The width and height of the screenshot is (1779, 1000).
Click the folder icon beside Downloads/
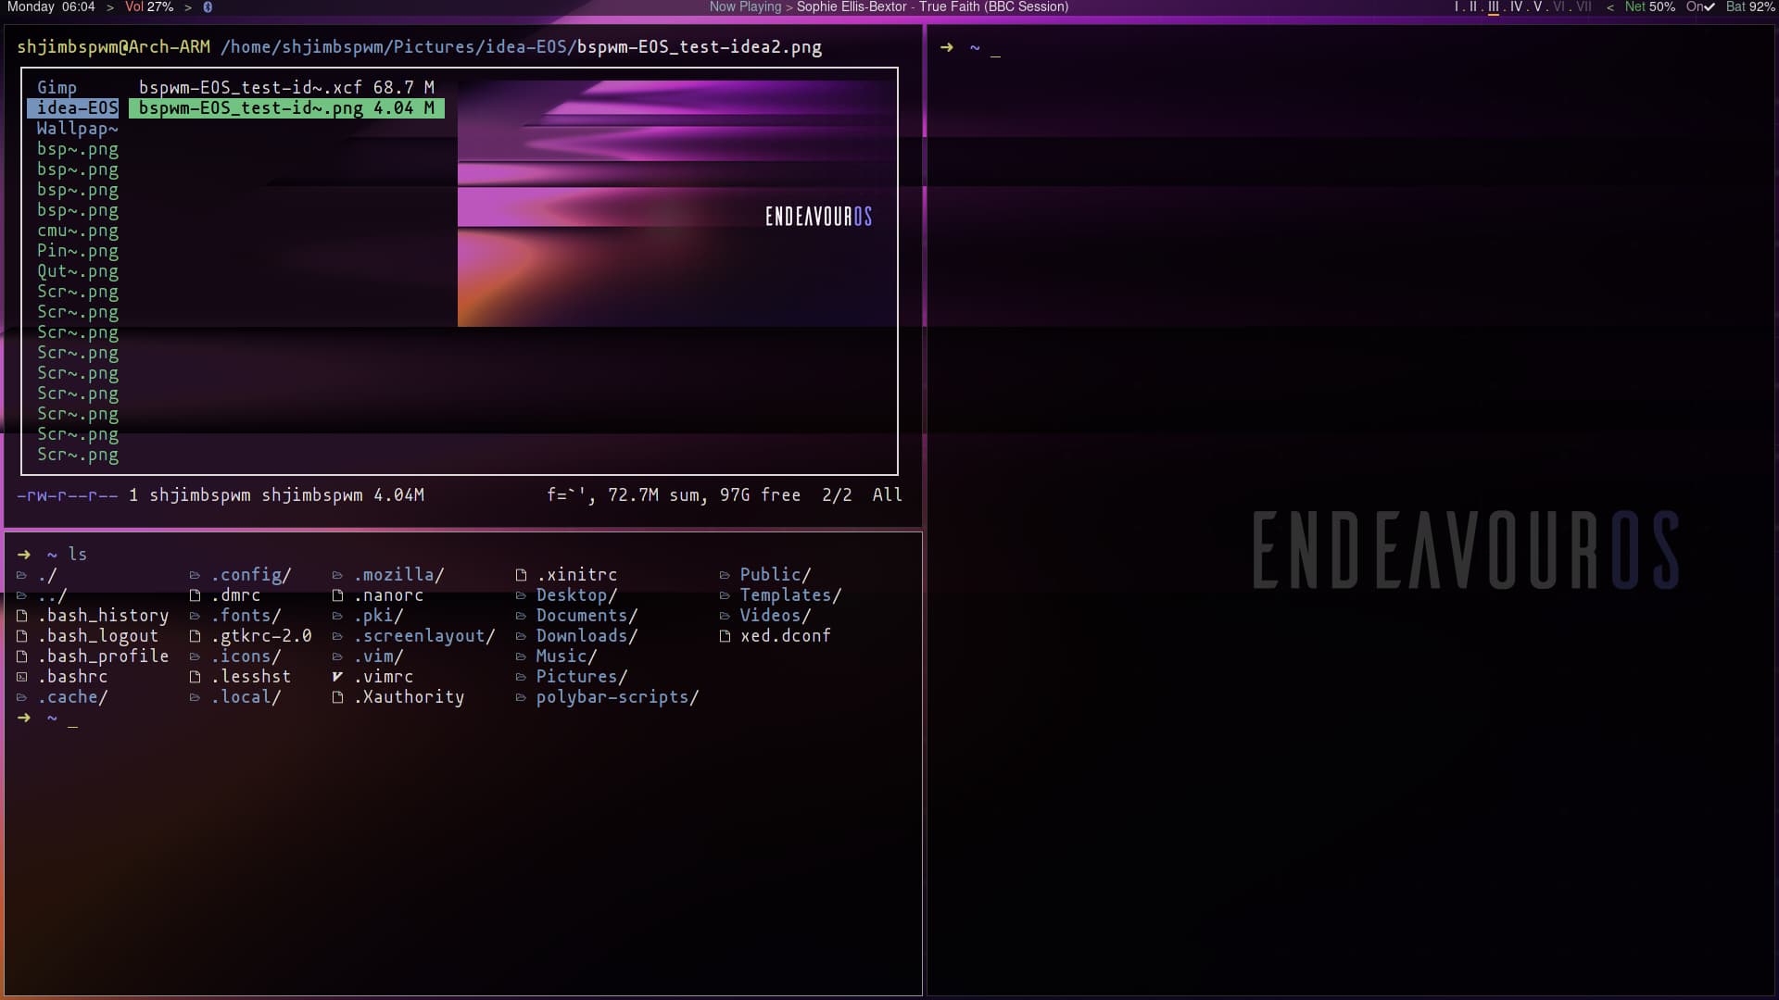tap(521, 636)
